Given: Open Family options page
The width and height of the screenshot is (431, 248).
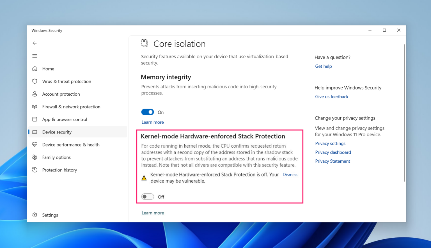Looking at the screenshot, I should coord(78,157).
